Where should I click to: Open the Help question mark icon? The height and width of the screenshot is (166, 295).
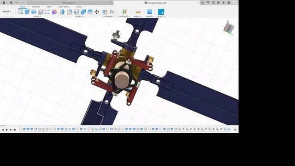click(229, 3)
